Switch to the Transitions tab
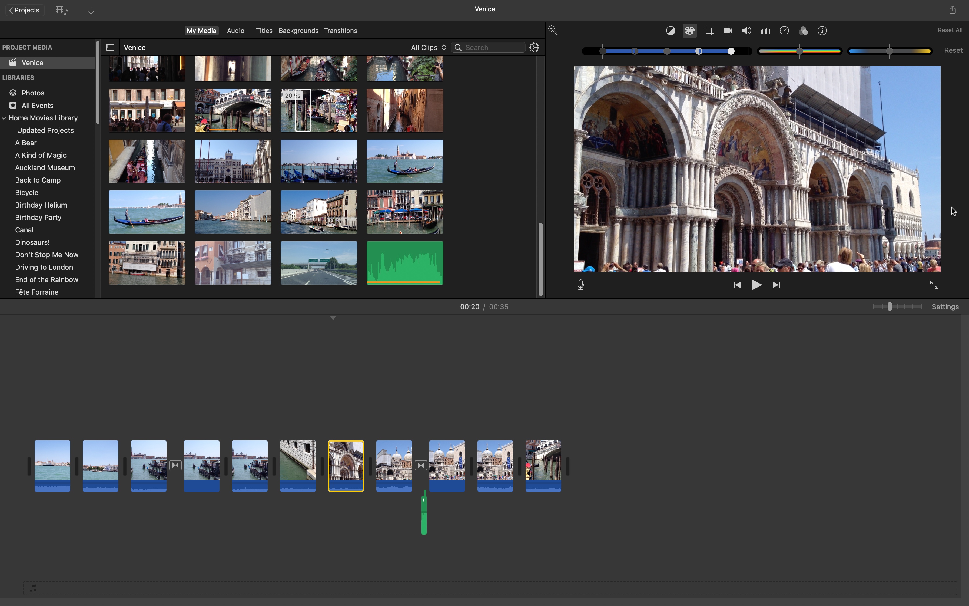The image size is (969, 606). pyautogui.click(x=340, y=30)
